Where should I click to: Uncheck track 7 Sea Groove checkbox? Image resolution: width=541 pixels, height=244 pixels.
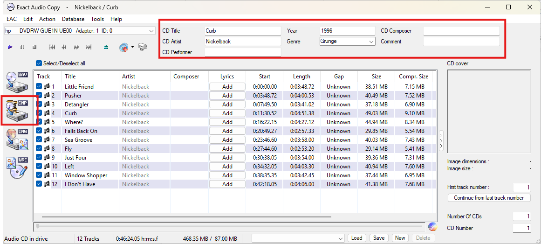click(x=39, y=139)
